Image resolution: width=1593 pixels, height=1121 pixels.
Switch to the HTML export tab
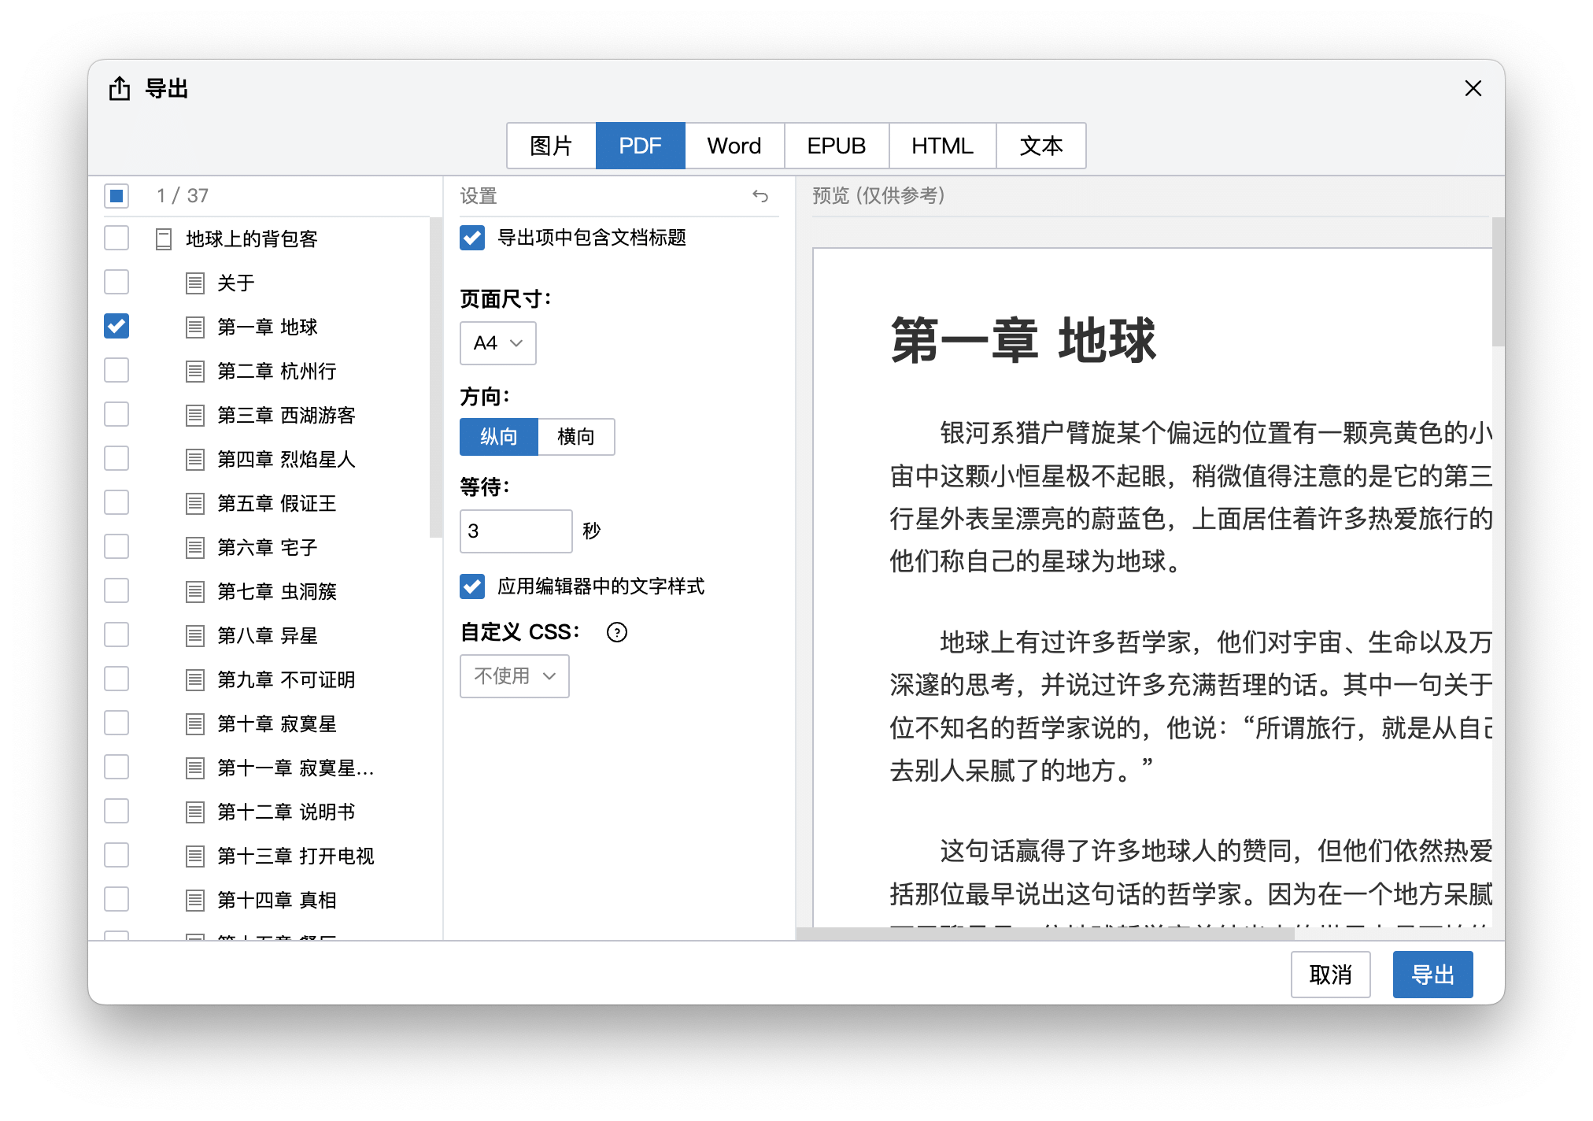[943, 146]
